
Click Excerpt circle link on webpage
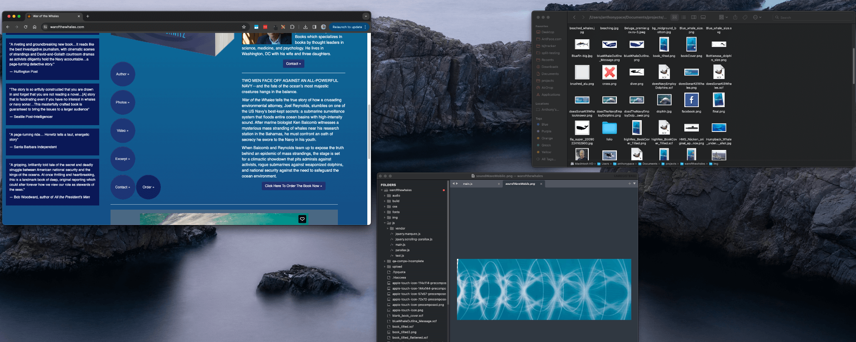click(x=123, y=159)
